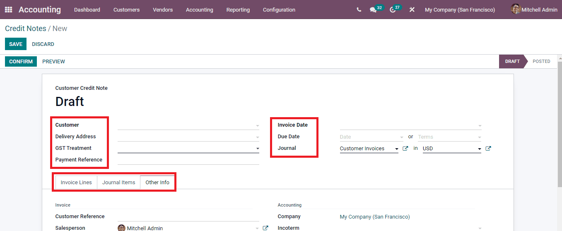Click the Invoice section heading

tap(63, 205)
